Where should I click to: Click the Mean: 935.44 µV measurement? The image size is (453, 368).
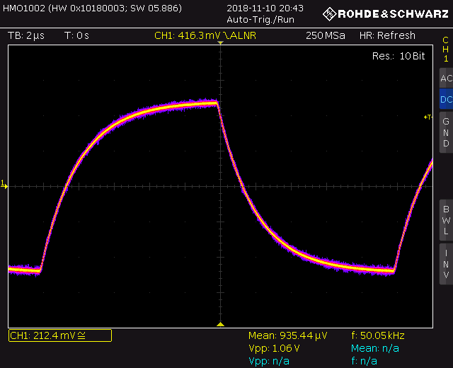tap(288, 335)
